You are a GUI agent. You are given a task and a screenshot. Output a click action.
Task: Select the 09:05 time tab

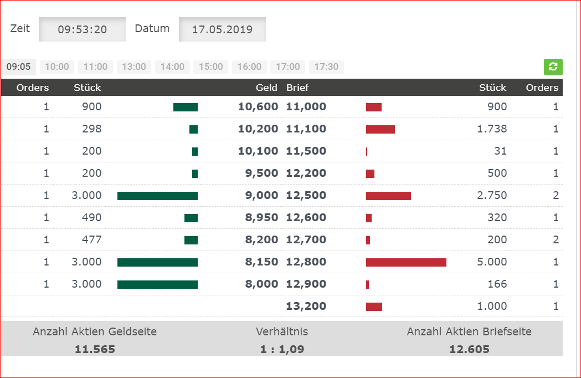[x=18, y=67]
